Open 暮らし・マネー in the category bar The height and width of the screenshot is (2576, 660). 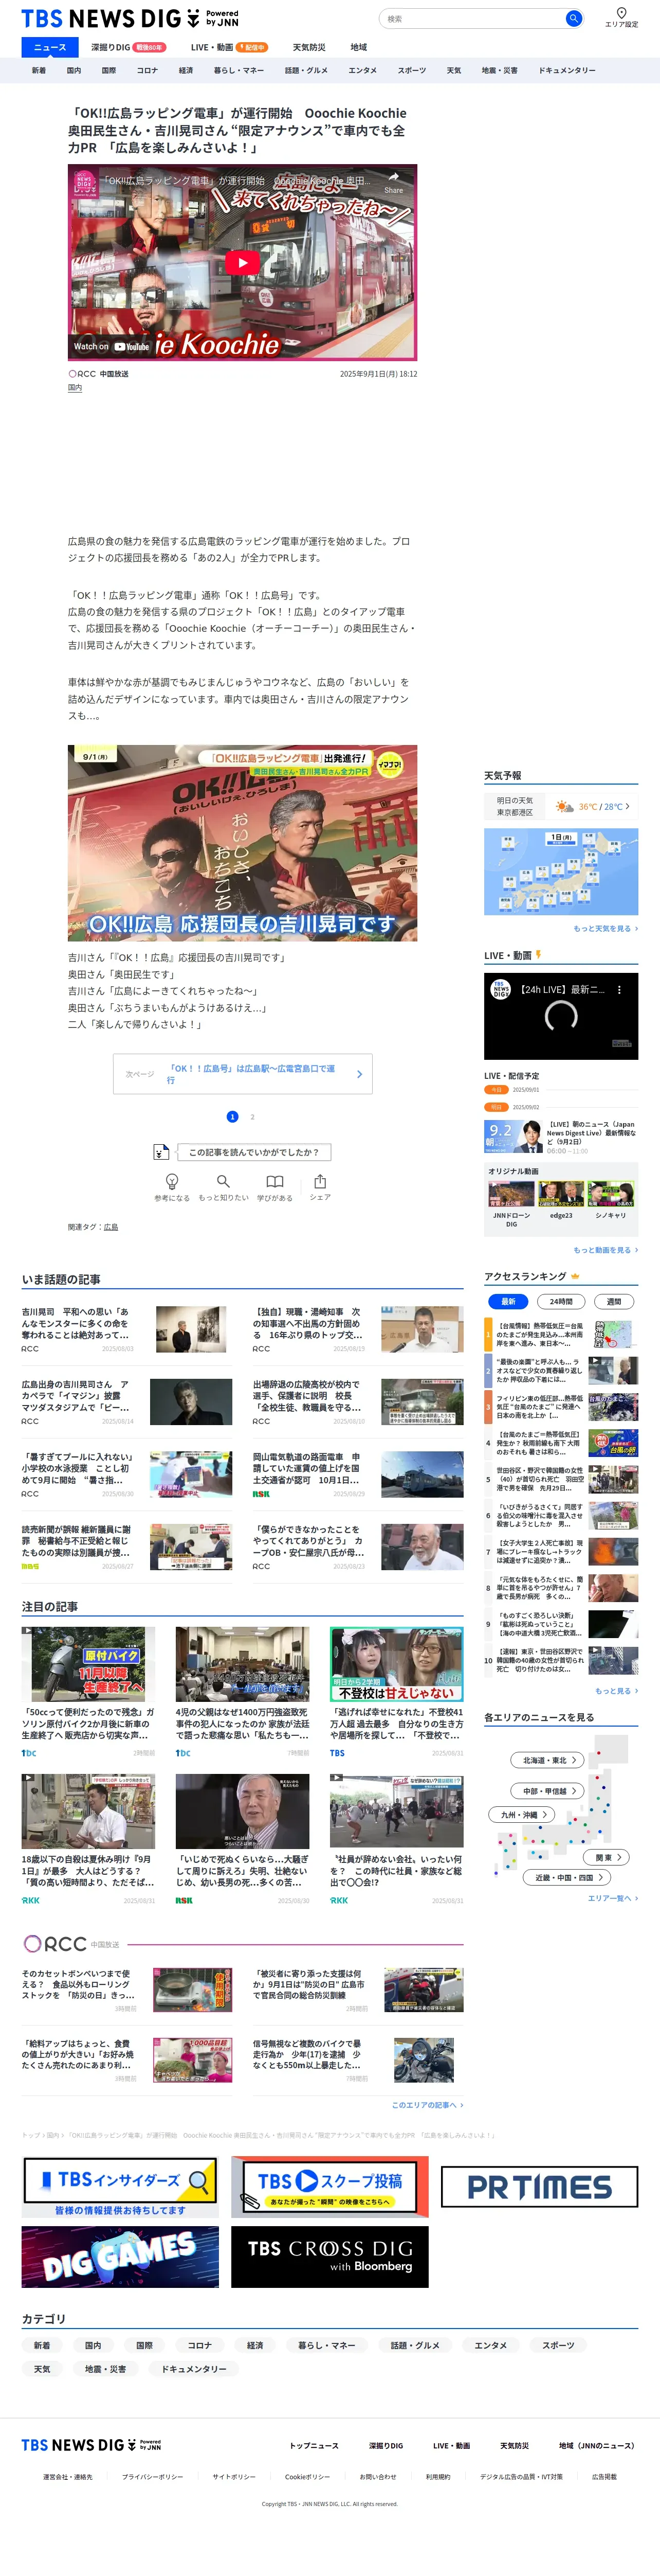point(239,71)
